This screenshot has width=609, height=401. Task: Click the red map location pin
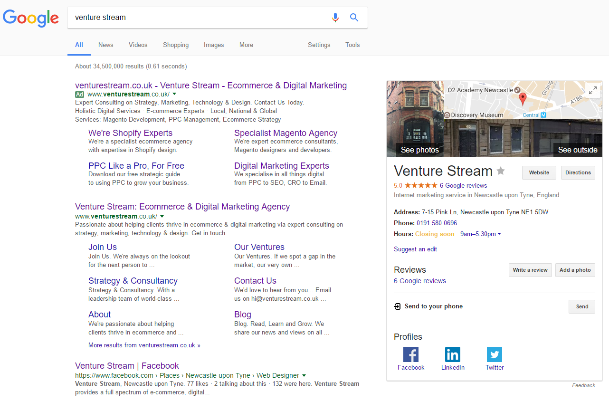(x=523, y=99)
